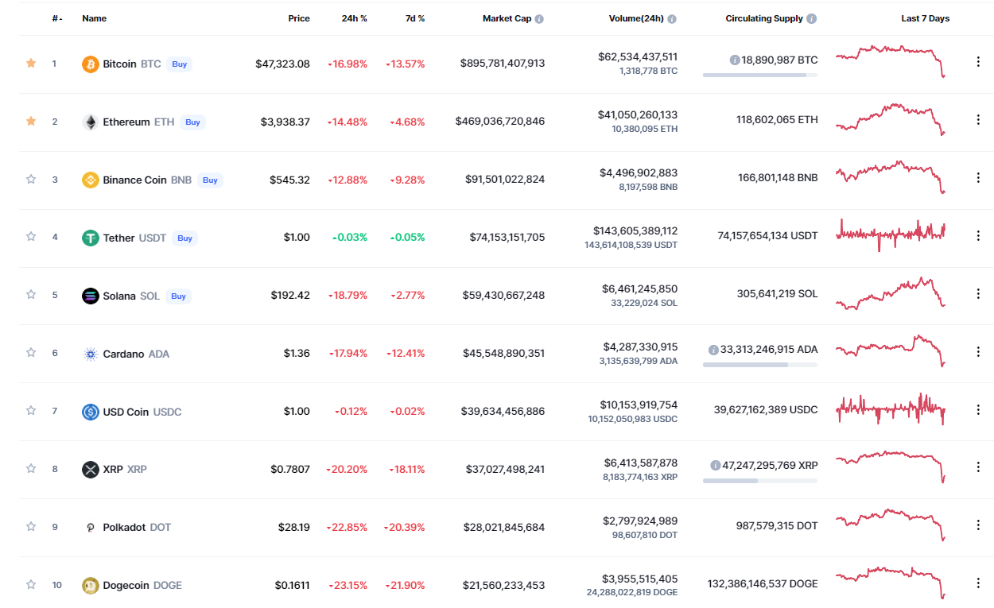Show more options for XRP
Image resolution: width=994 pixels, height=608 pixels.
tap(978, 467)
